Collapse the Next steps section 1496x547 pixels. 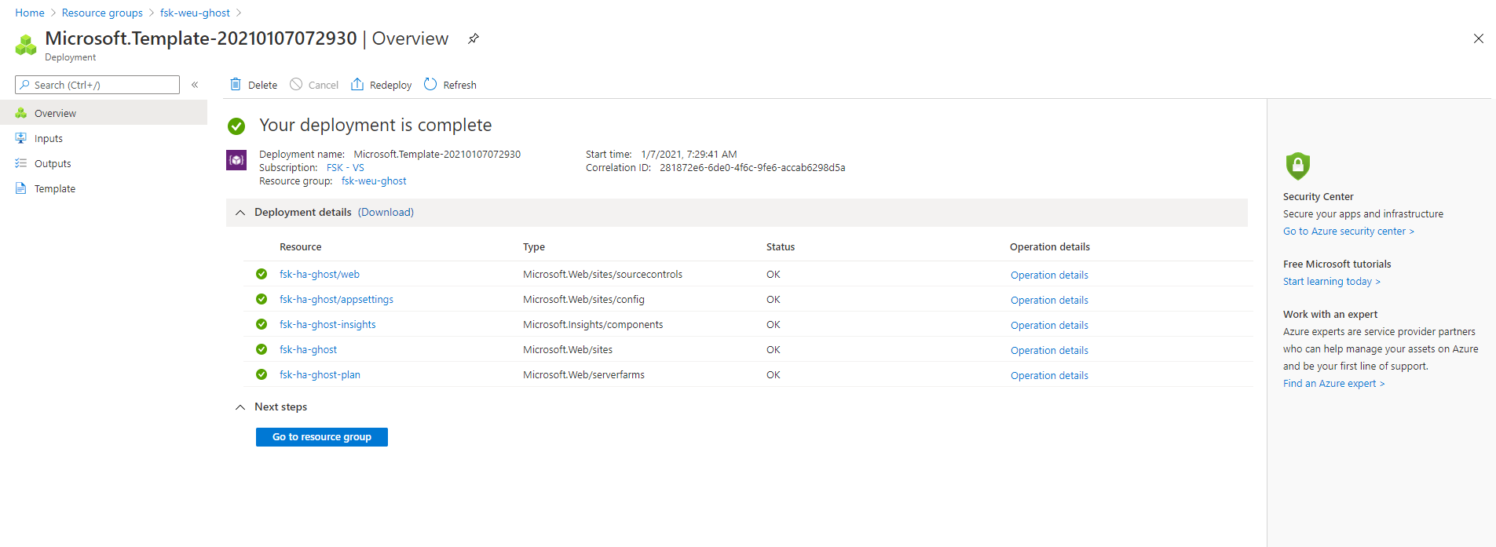tap(240, 407)
